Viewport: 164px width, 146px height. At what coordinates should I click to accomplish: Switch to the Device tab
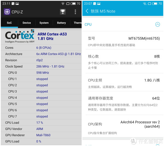pos(27,23)
